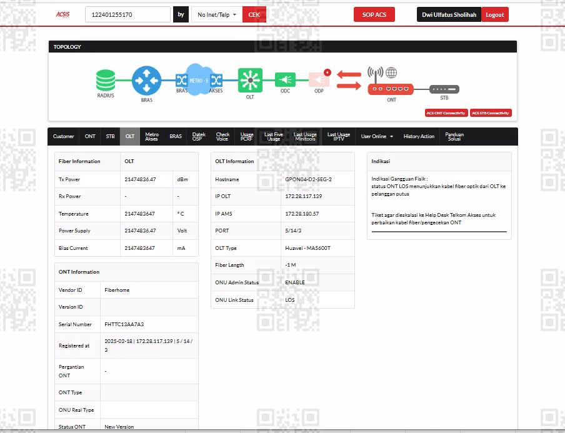Open the Usage PCRF tab
Viewport: 565px width, 433px height.
coord(247,137)
